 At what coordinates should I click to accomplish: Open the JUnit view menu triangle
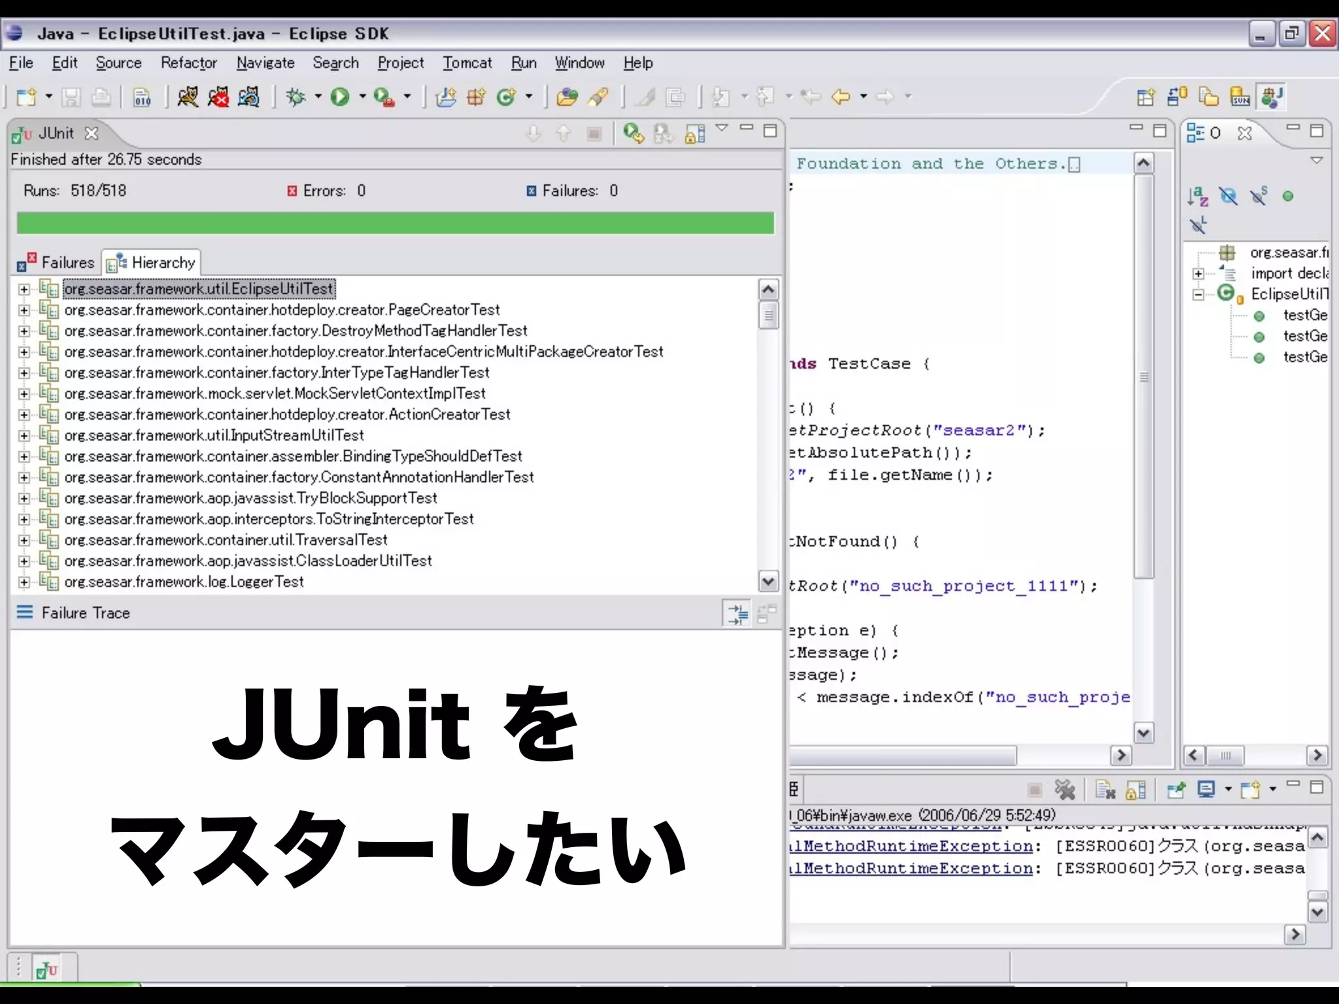point(722,127)
